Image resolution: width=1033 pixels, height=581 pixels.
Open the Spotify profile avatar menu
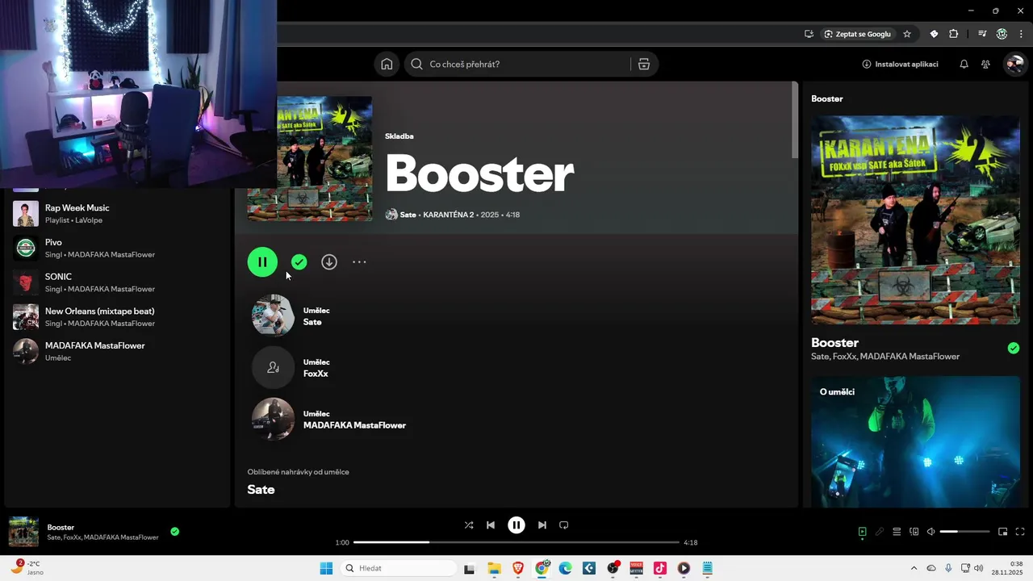[1014, 64]
